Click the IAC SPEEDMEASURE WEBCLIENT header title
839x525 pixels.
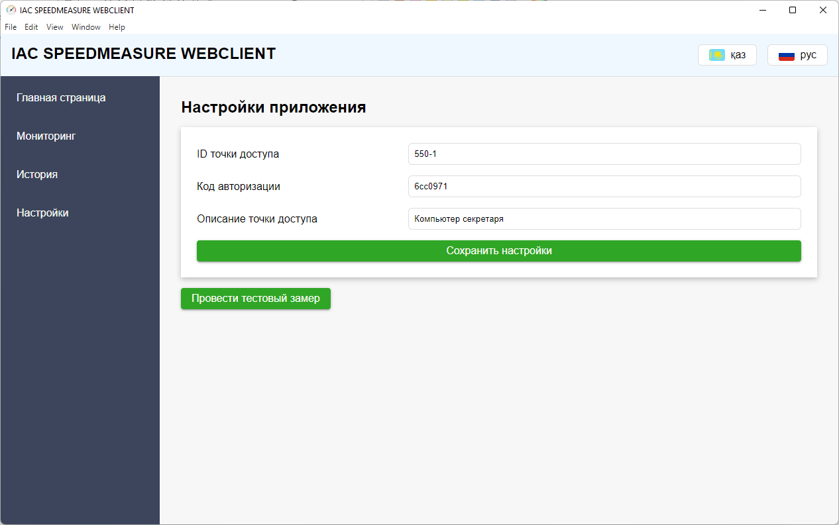[x=143, y=54]
